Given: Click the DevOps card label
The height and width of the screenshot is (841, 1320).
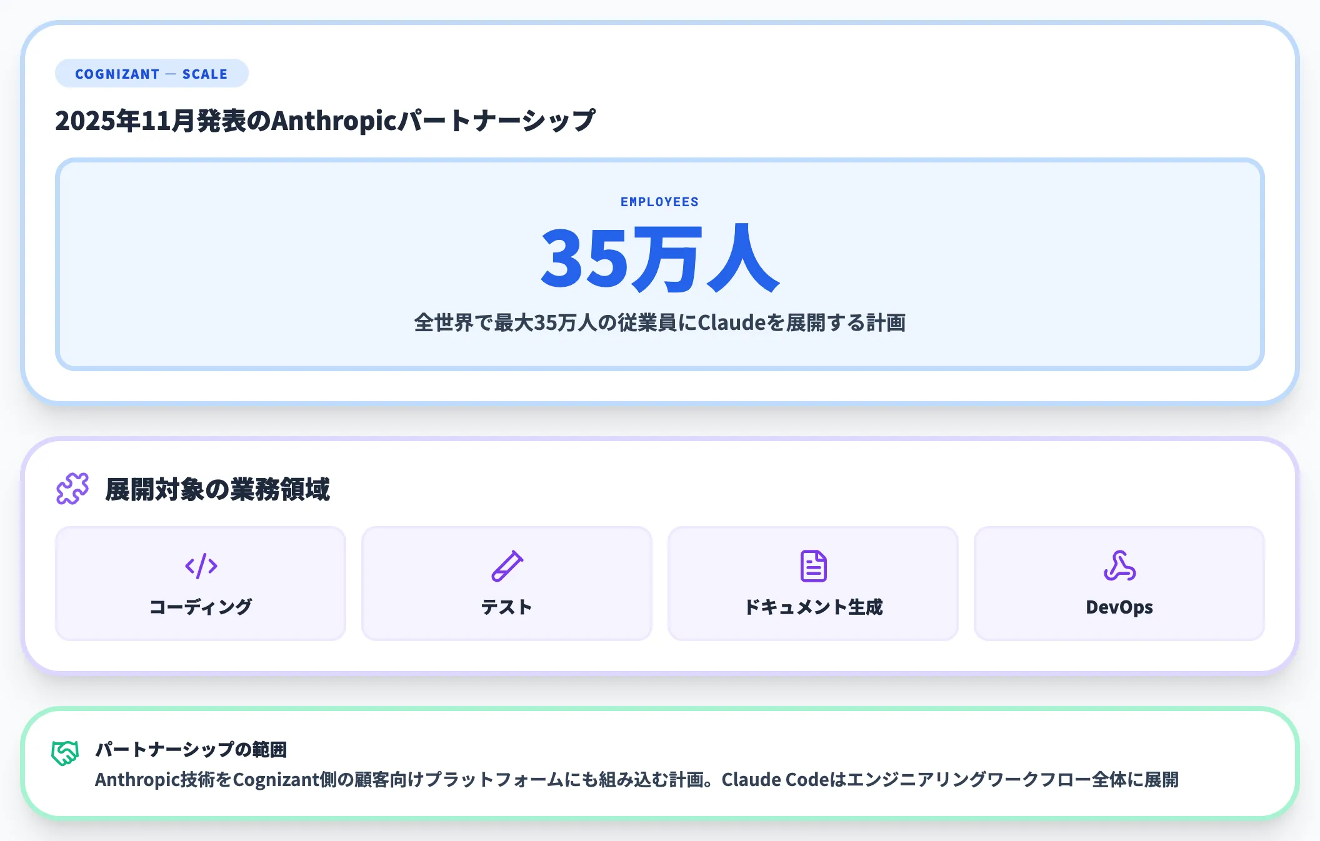Looking at the screenshot, I should pyautogui.click(x=1119, y=607).
